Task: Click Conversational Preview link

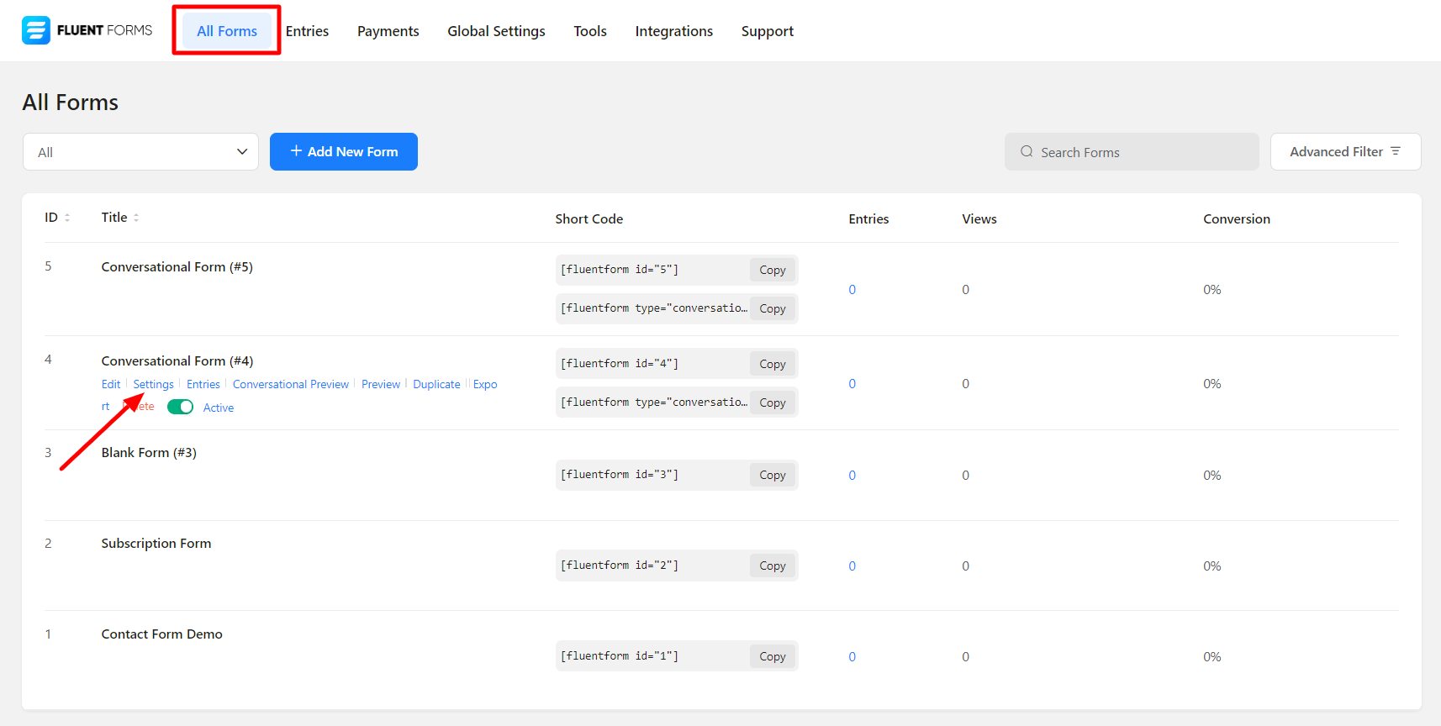Action: coord(290,384)
